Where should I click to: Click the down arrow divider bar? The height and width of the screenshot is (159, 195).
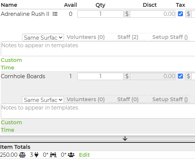point(97,139)
